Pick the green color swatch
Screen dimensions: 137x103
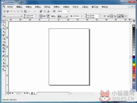click(x=134, y=62)
